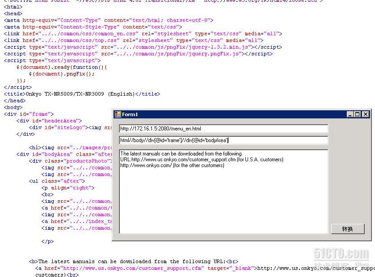Click the XPath expression input field
This screenshot has width=375, height=277.
pos(223,140)
